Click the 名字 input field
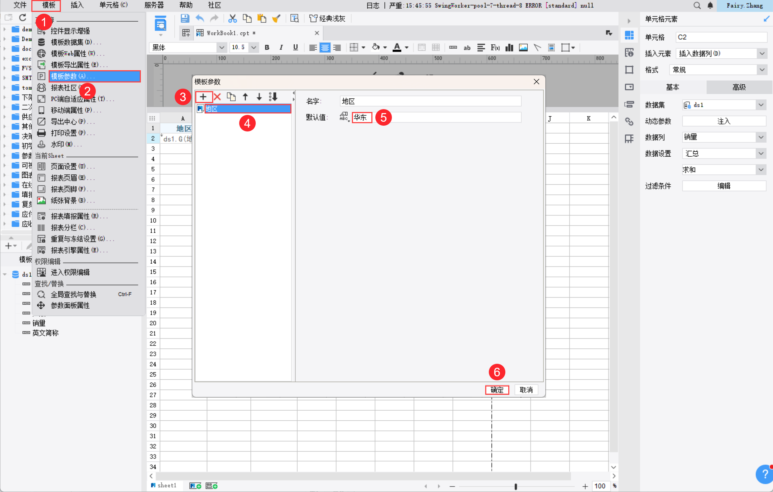The height and width of the screenshot is (492, 773). coord(430,101)
